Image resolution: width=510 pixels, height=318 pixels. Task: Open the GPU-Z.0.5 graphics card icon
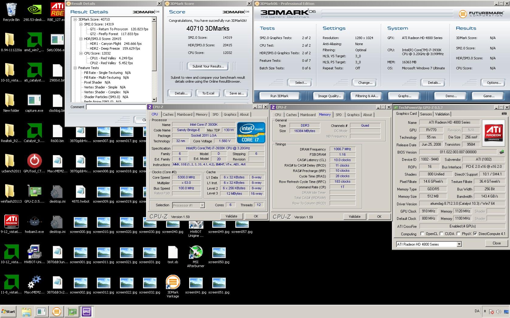34,194
